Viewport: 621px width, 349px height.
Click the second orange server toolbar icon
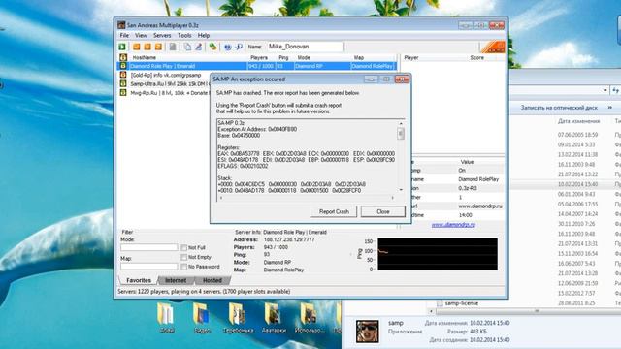point(147,47)
